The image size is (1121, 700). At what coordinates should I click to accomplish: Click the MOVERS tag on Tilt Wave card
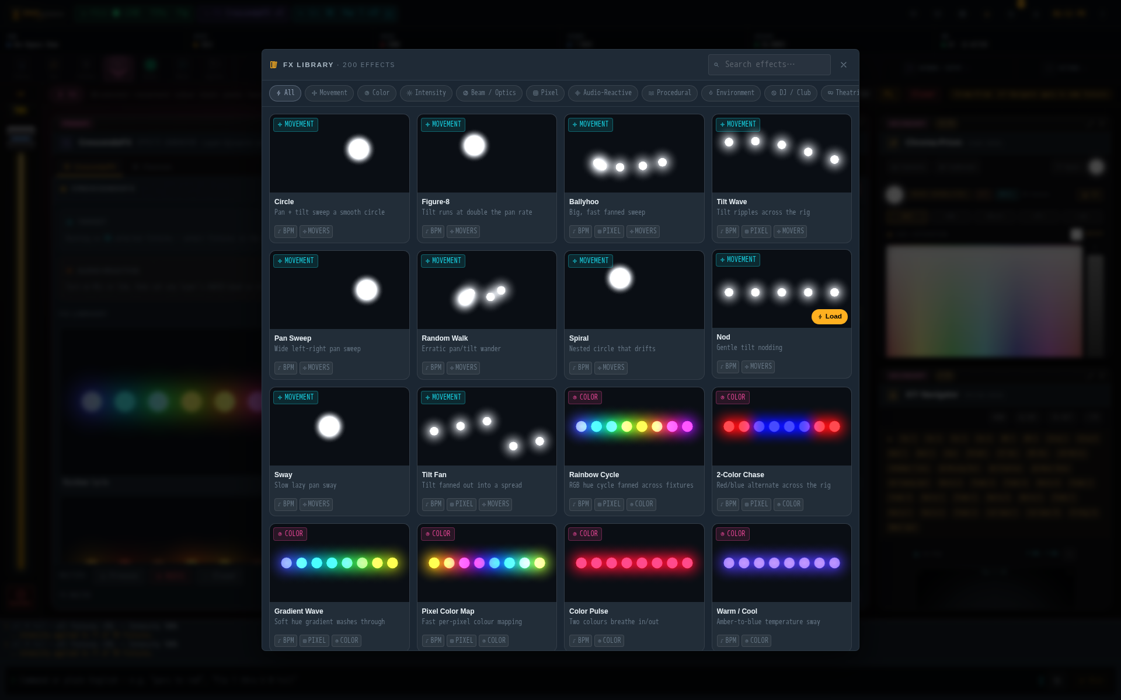pos(790,232)
